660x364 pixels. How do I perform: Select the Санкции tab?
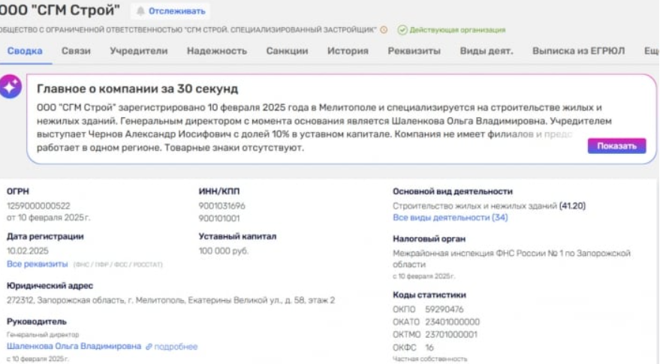[287, 51]
